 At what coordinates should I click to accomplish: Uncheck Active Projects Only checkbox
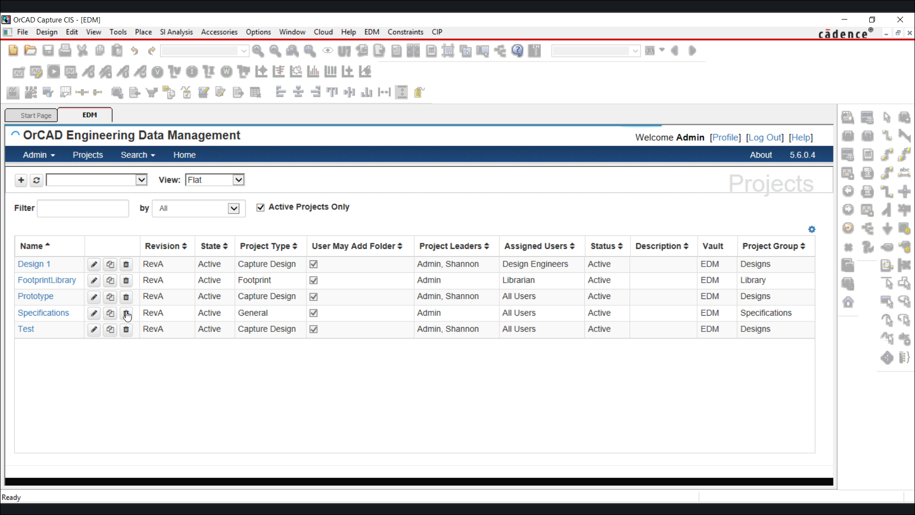click(x=260, y=207)
